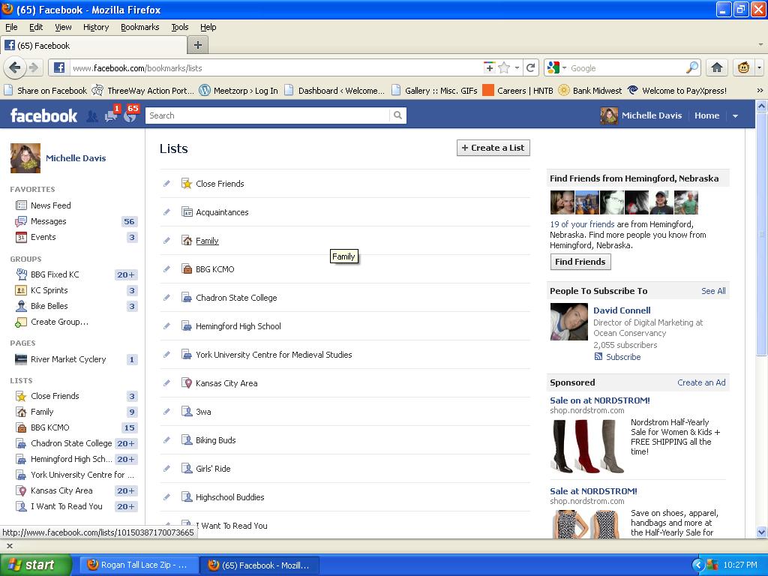Select the (65) Facebook browser tab
The height and width of the screenshot is (576, 768).
[94, 46]
